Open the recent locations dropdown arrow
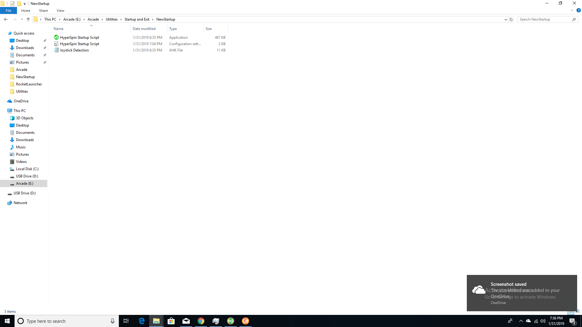 22,19
